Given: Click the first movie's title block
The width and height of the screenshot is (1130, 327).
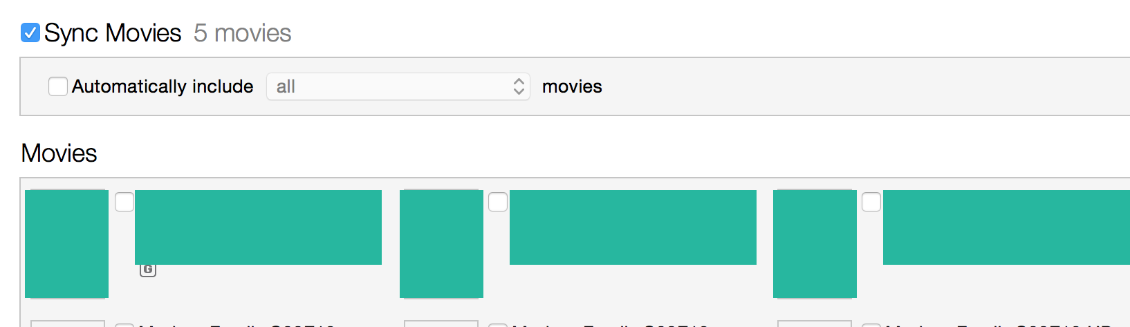Looking at the screenshot, I should point(258,227).
